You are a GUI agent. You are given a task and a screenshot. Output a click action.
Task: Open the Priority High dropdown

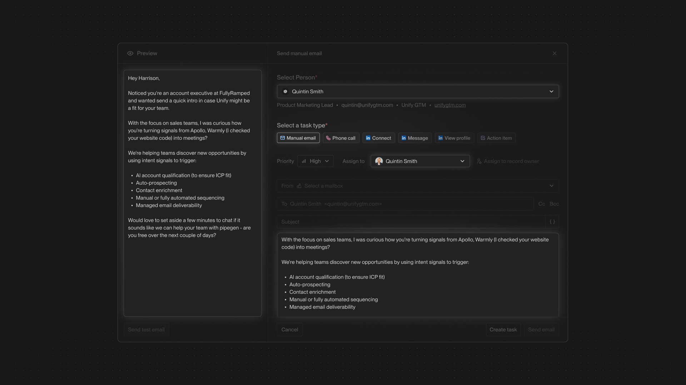pos(315,161)
